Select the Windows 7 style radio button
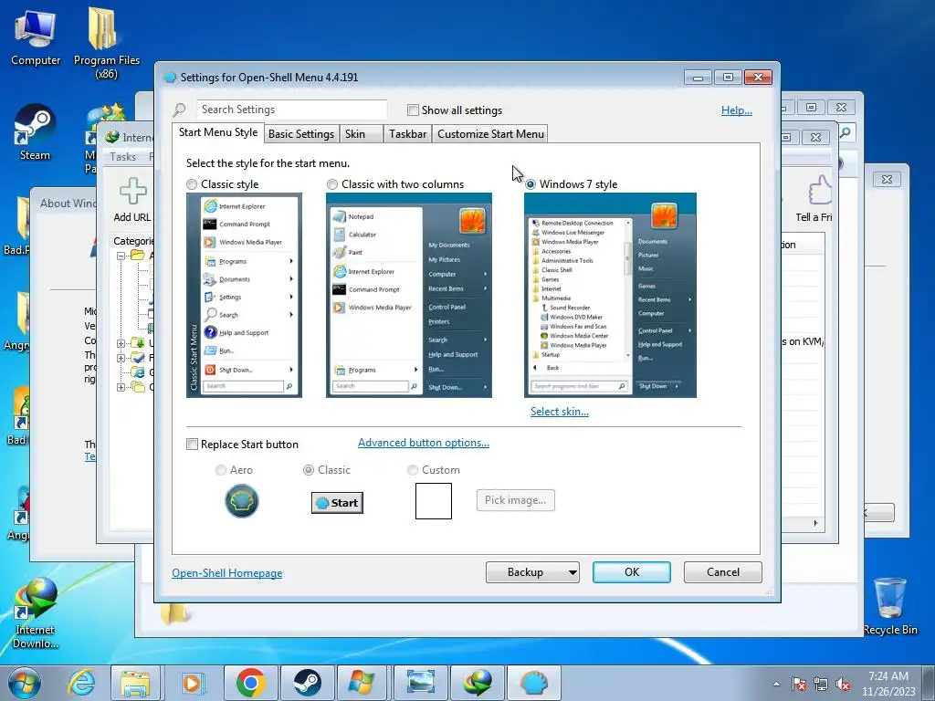 531,184
